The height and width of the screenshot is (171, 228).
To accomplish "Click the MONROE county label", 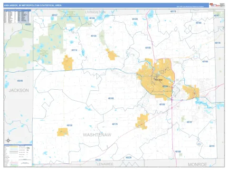I will point(197,164).
